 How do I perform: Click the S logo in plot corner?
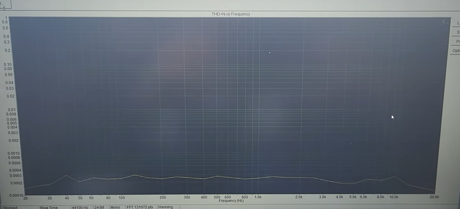pyautogui.click(x=444, y=23)
